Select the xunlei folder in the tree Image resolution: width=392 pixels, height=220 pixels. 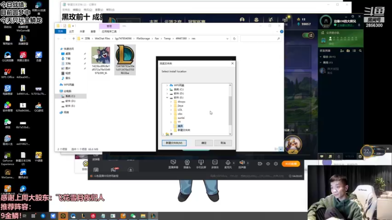(181, 118)
